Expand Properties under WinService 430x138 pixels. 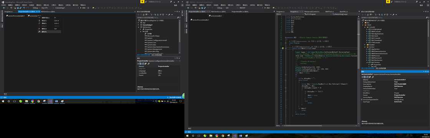click(x=141, y=29)
